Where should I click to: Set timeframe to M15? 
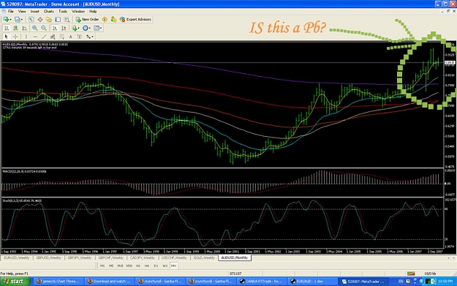[x=120, y=266]
